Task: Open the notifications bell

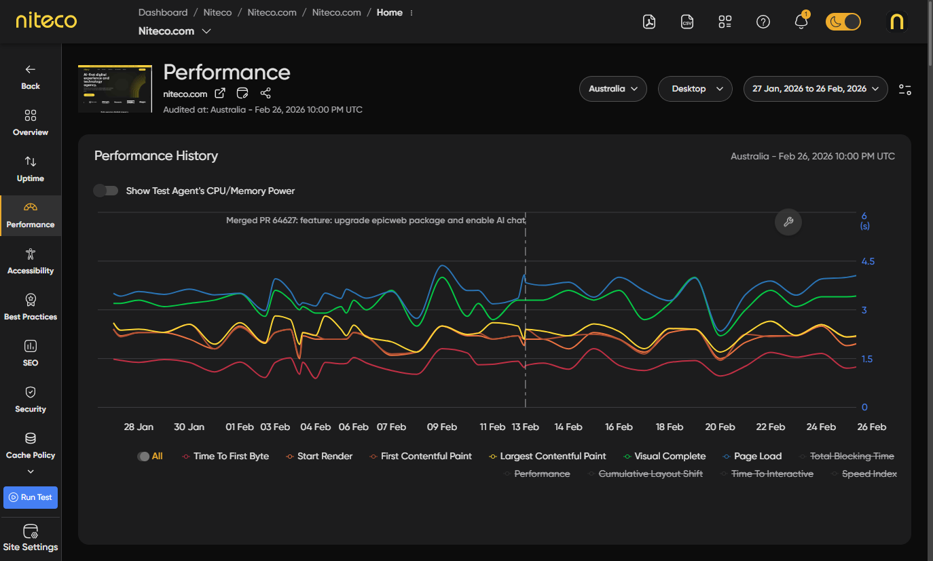Action: click(801, 22)
